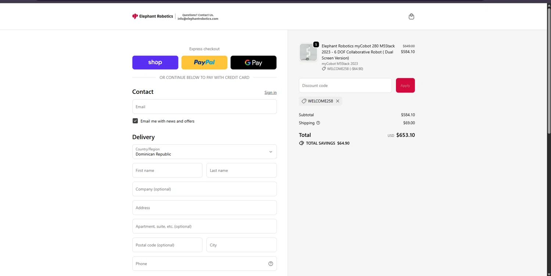Remove the WELCOME258 discount code
Viewport: 551px width, 276px height.
338,101
